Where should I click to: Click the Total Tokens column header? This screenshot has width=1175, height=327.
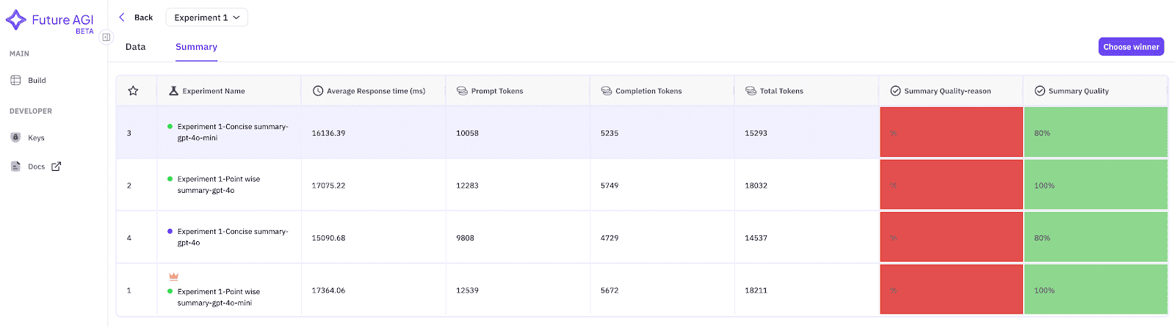coord(781,91)
